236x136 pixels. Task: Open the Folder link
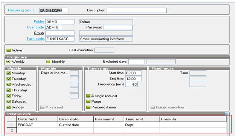(39, 22)
